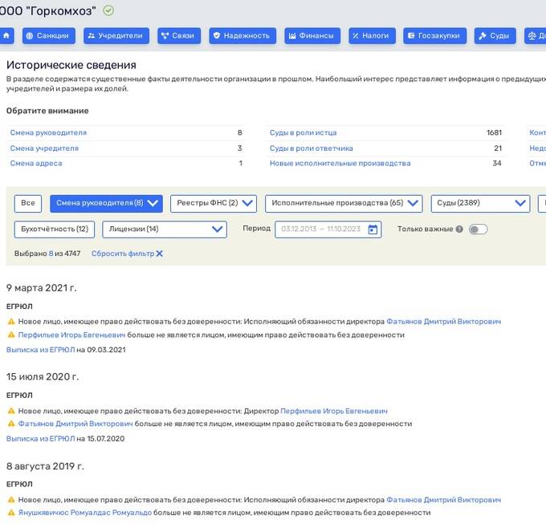The height and width of the screenshot is (524, 546).
Task: Select the Бухотчётность (12) filter
Action: pos(55,230)
